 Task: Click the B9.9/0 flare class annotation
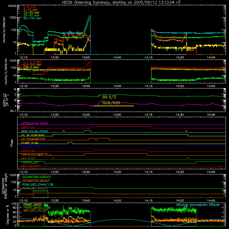click(x=109, y=97)
